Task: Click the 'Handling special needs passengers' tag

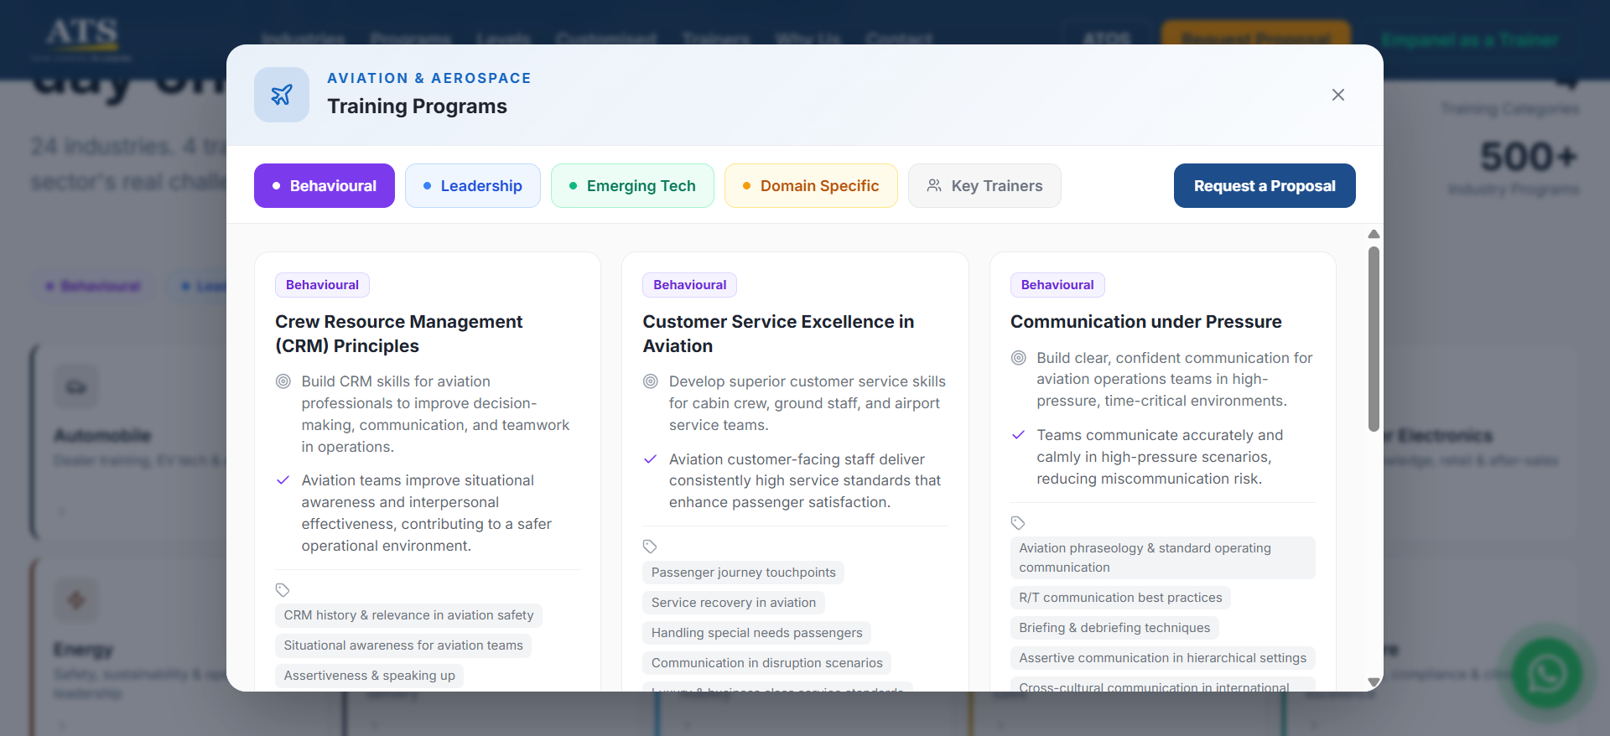Action: 757,633
